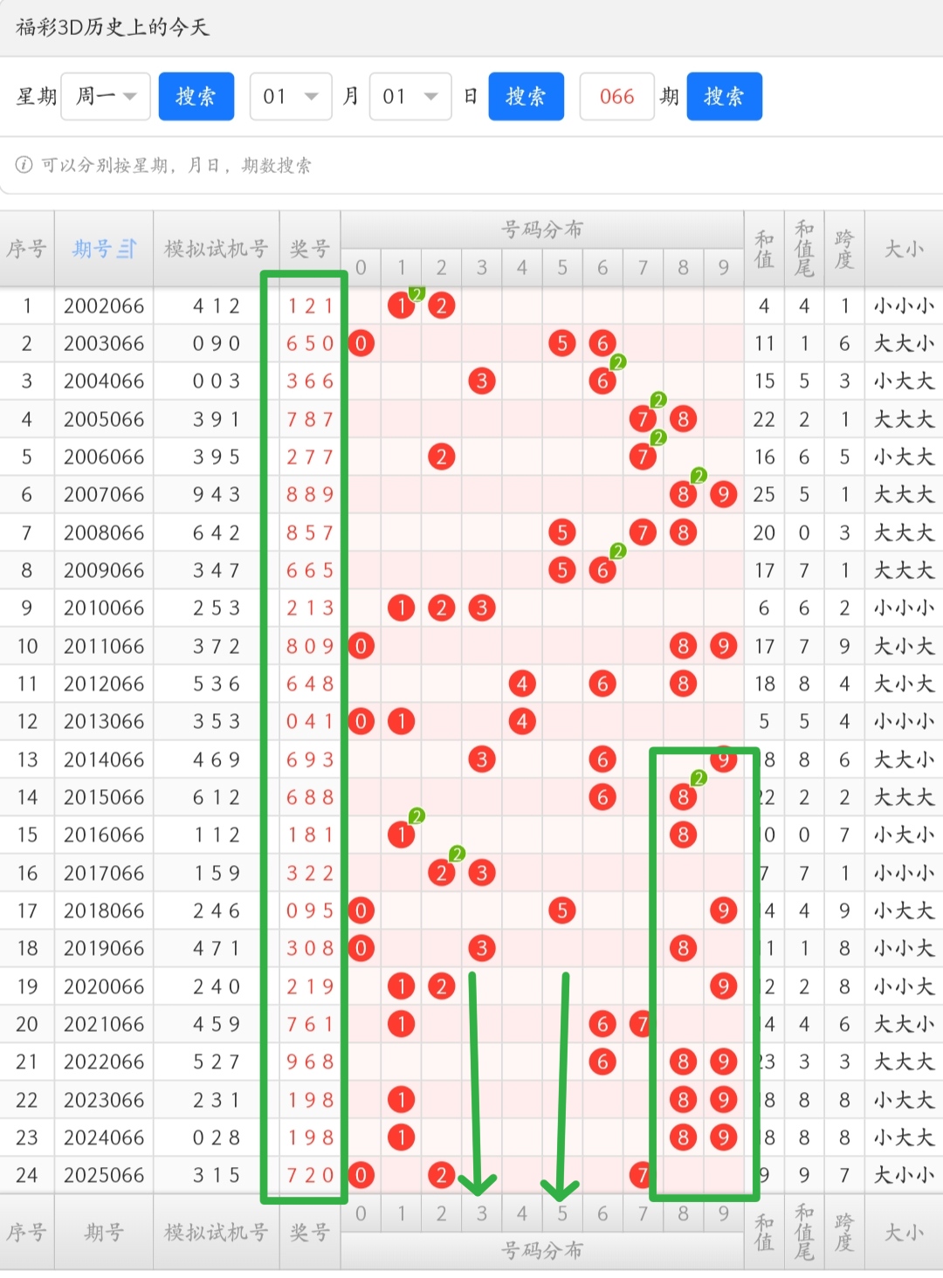
Task: Click the info icon before the search hint
Action: (x=24, y=165)
